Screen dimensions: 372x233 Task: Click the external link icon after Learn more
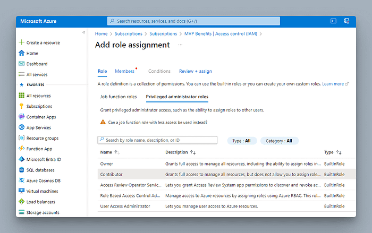[x=346, y=84]
